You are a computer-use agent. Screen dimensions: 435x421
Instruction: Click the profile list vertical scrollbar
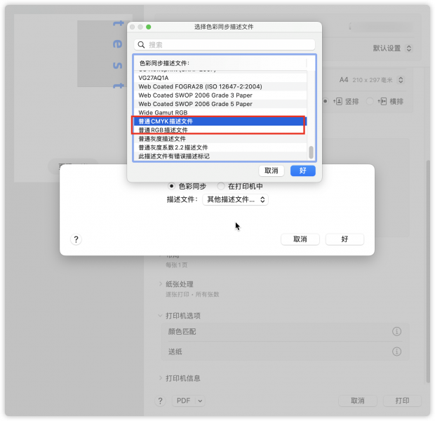pos(311,151)
